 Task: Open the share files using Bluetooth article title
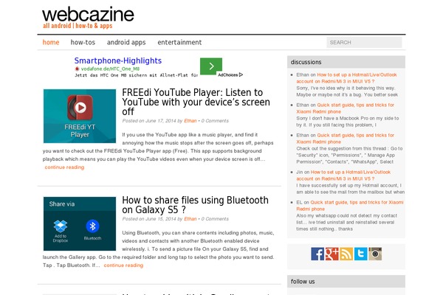pyautogui.click(x=195, y=205)
